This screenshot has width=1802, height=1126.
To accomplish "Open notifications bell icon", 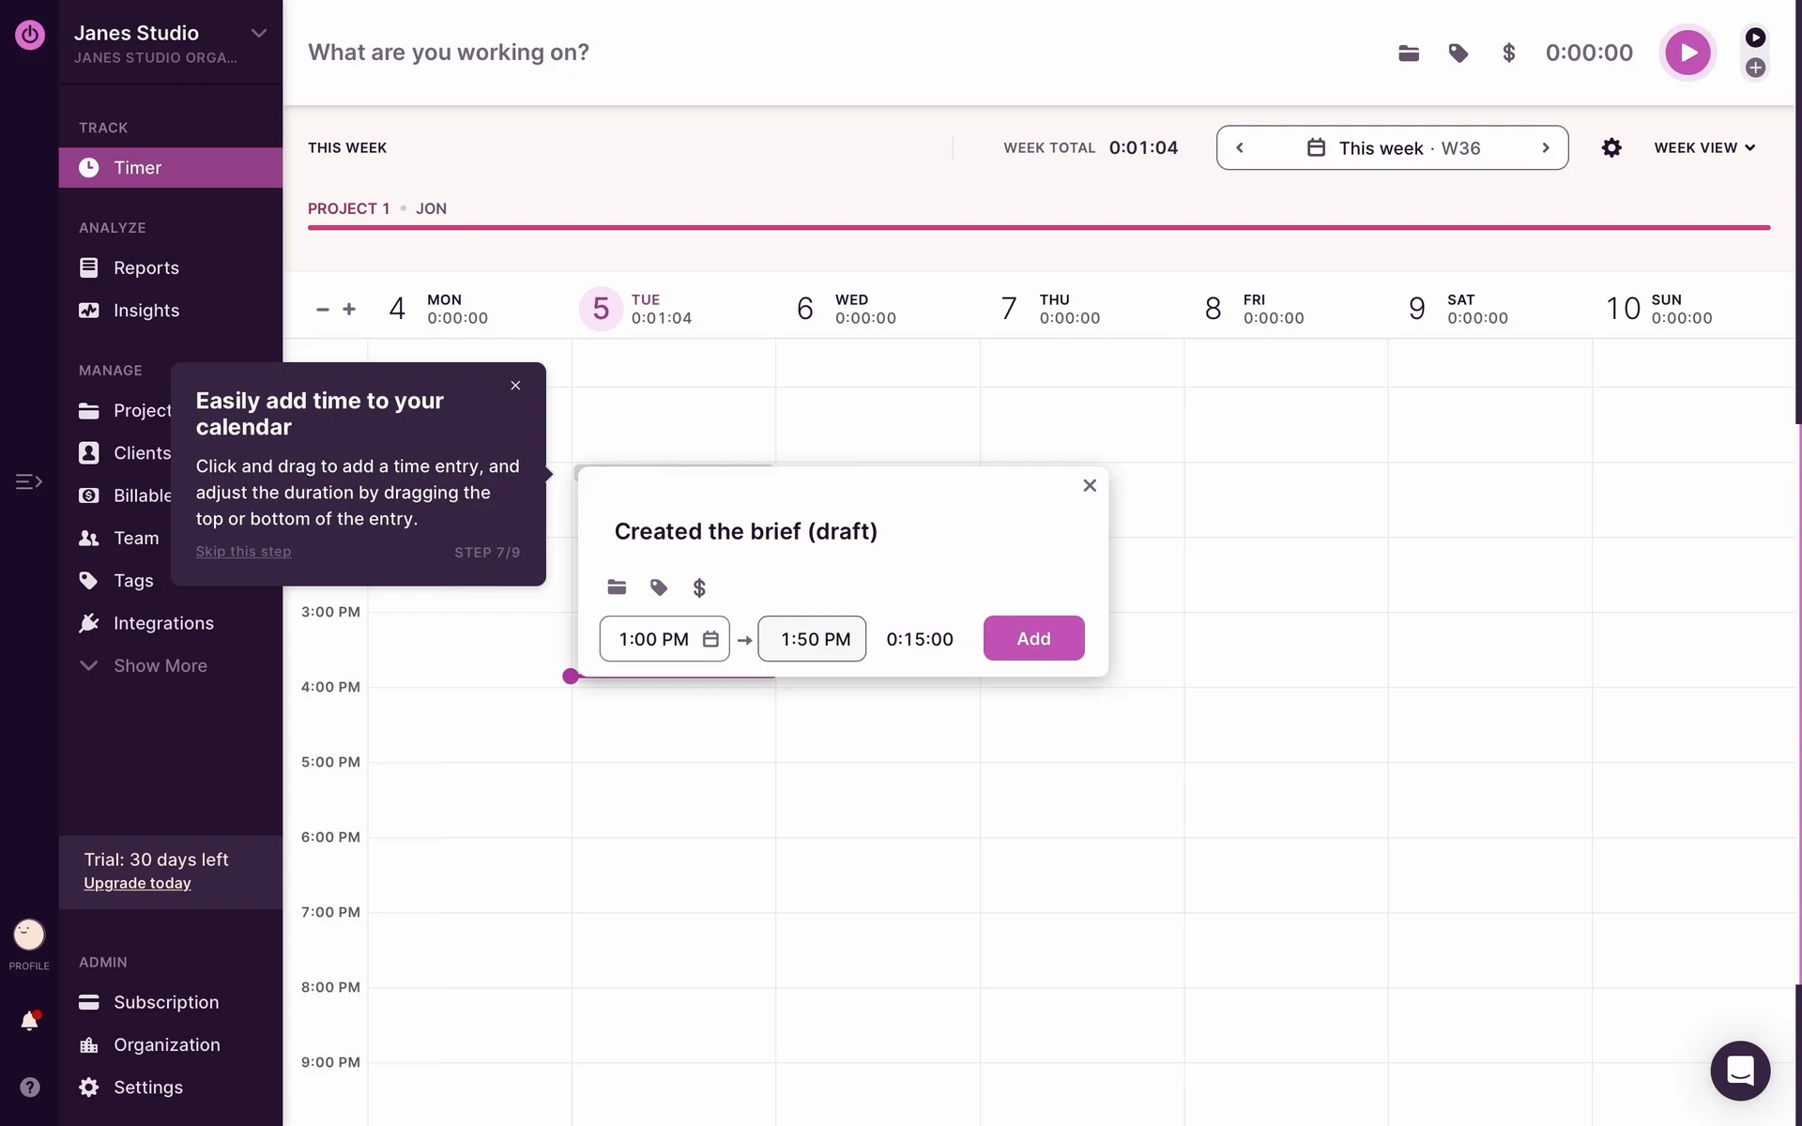I will click(x=29, y=1021).
